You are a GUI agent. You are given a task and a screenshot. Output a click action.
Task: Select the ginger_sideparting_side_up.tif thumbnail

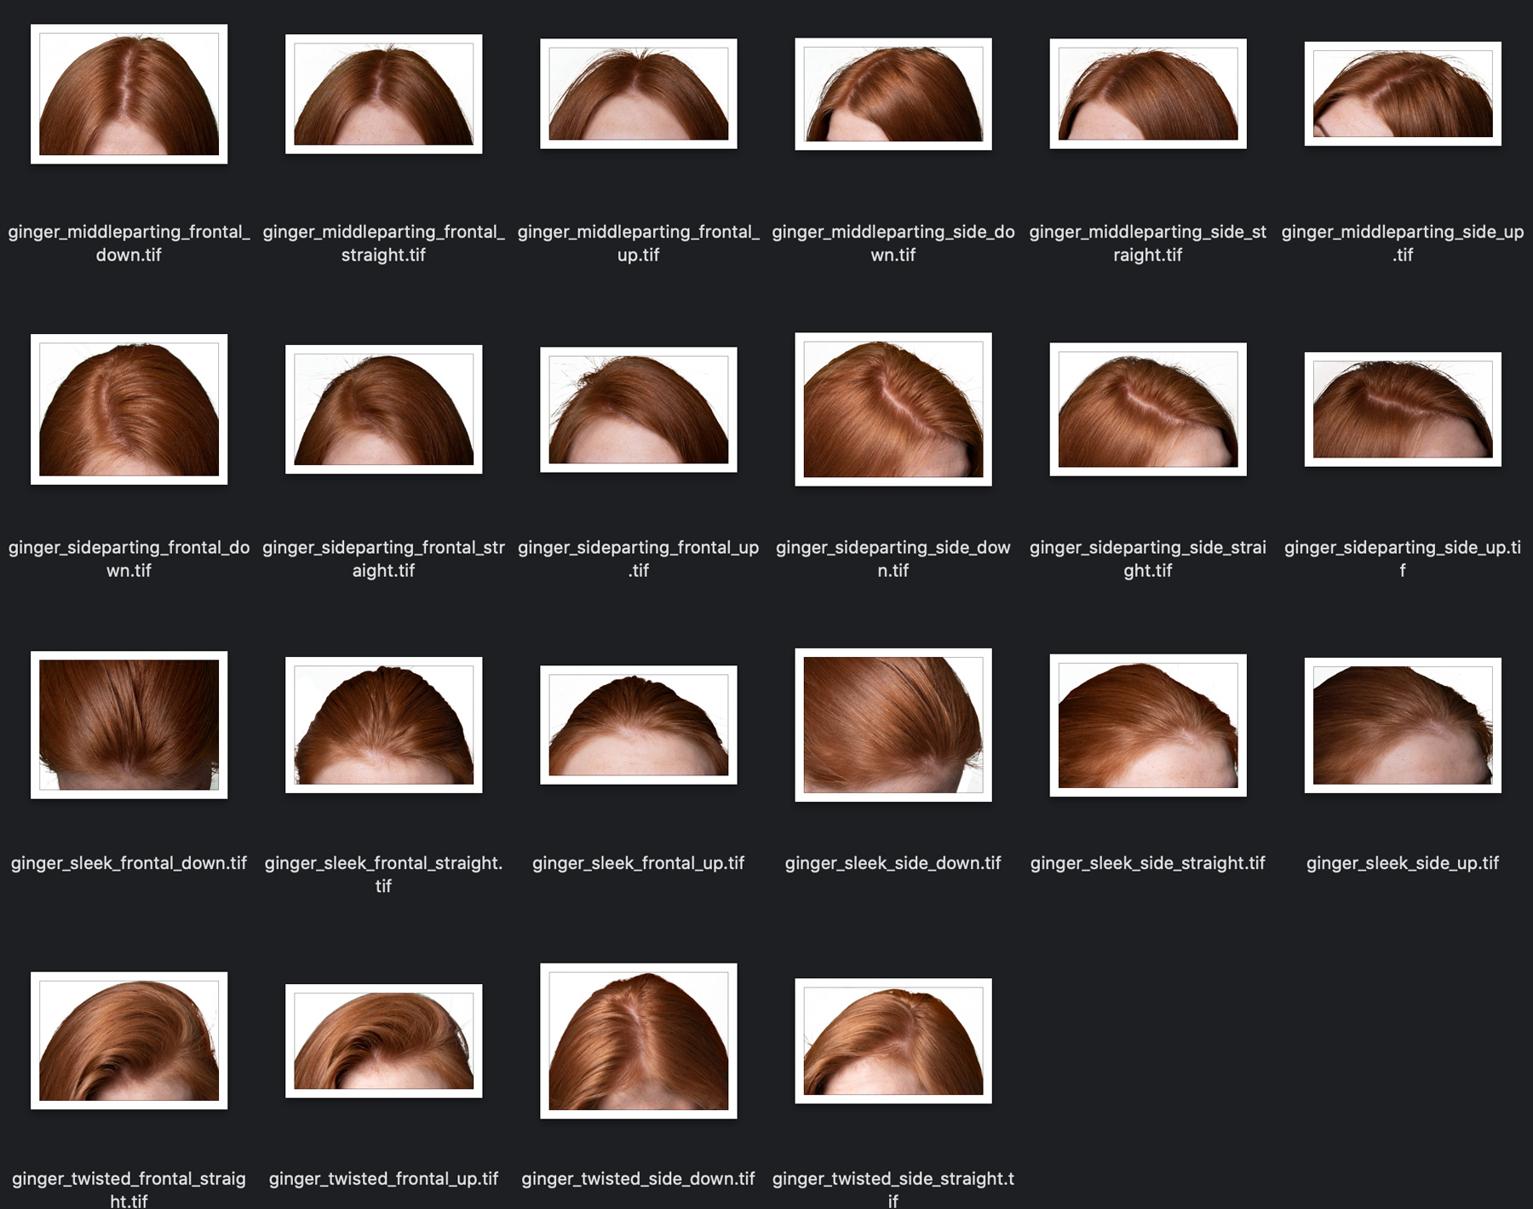[1403, 409]
